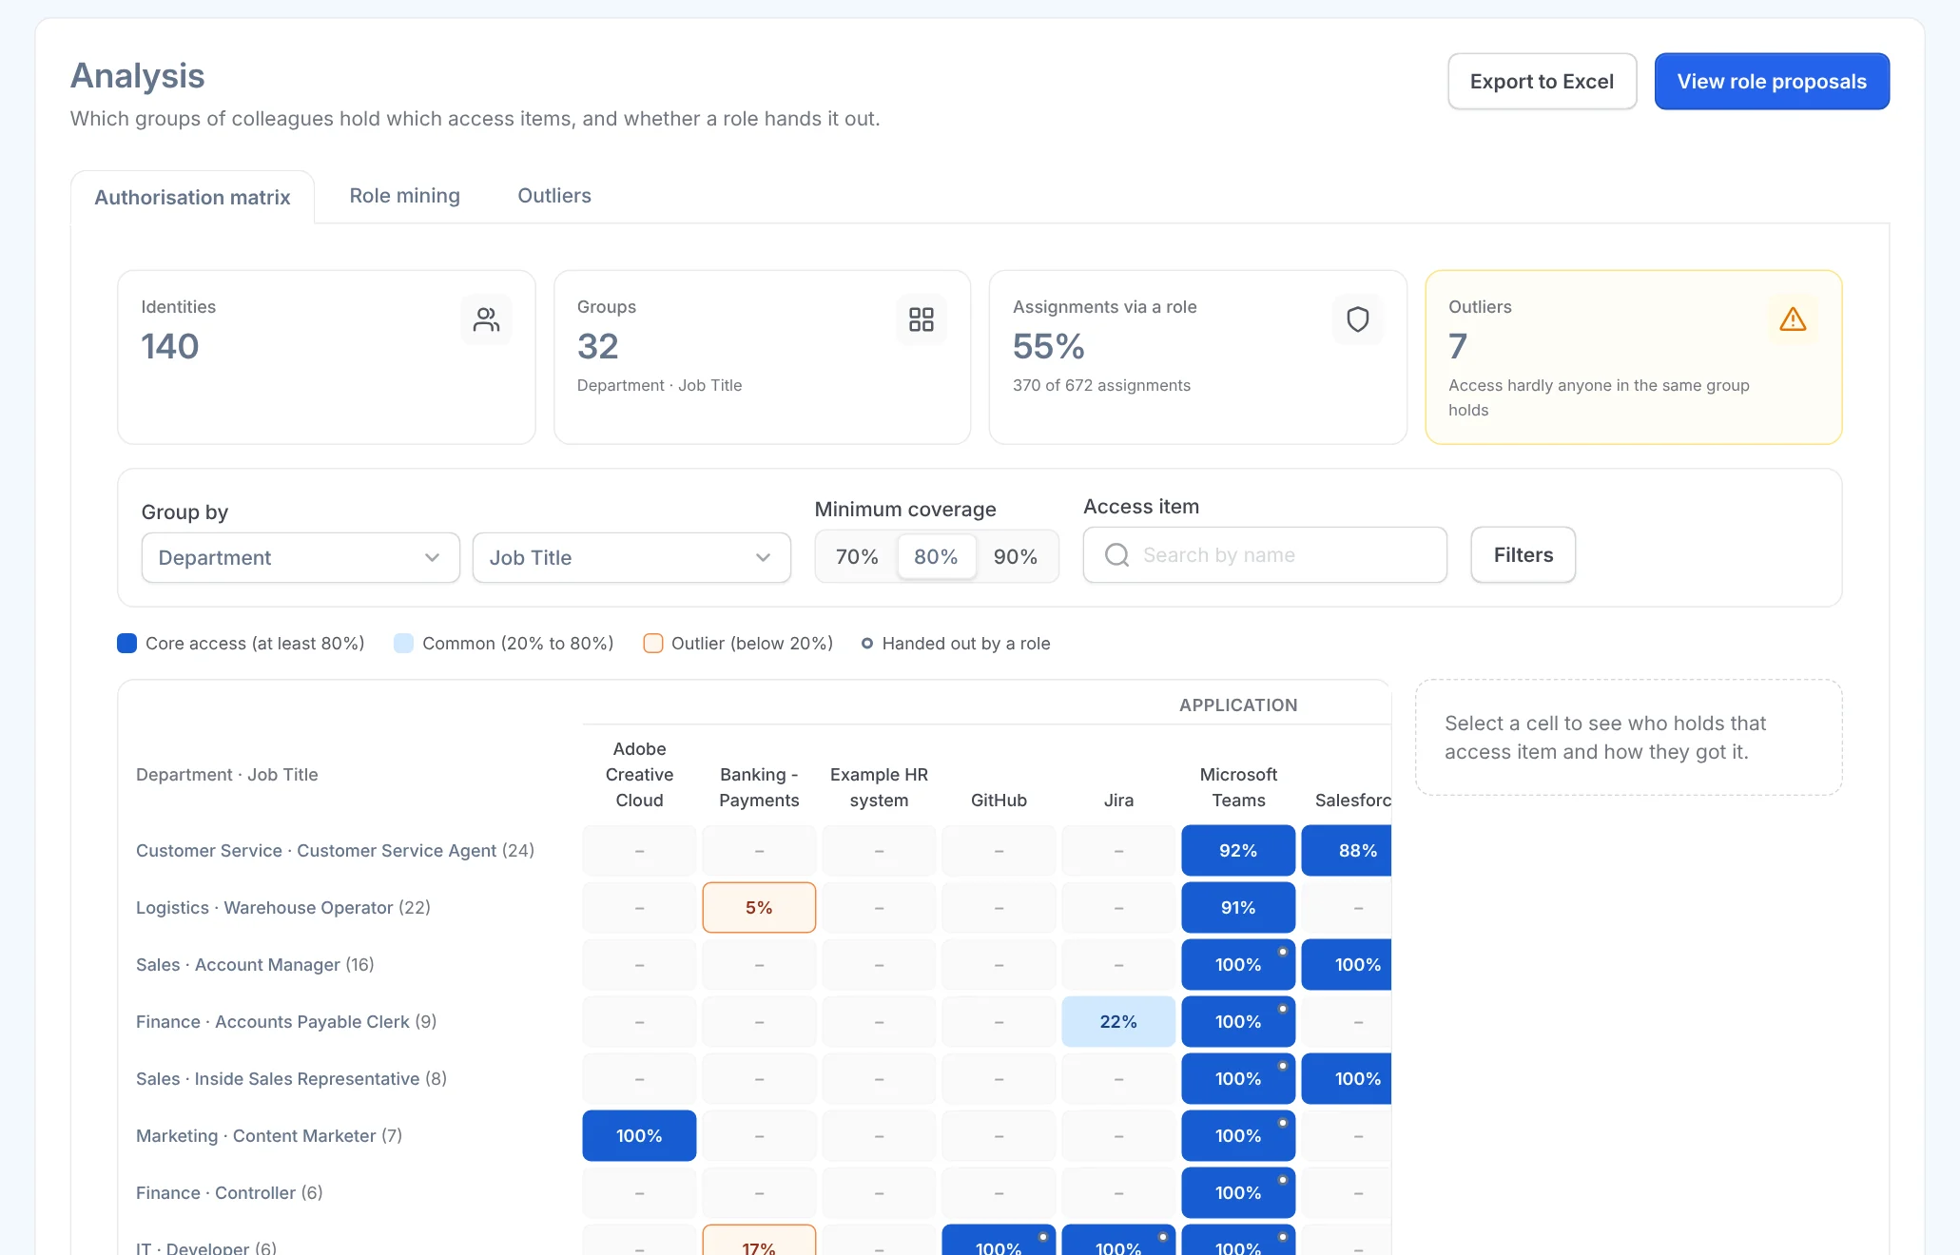The image size is (1960, 1255).
Task: Click 'Customer Service · Customer Service Agent (24)' row
Action: click(x=335, y=851)
